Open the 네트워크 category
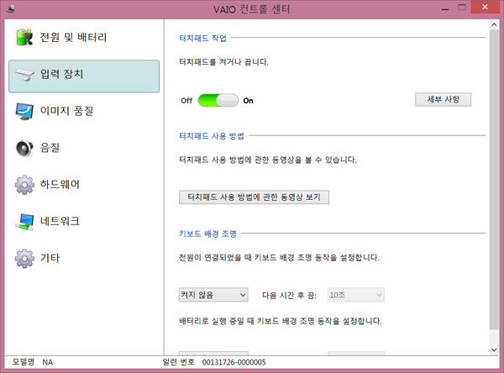Screen dimensions: 504x373 pos(84,222)
